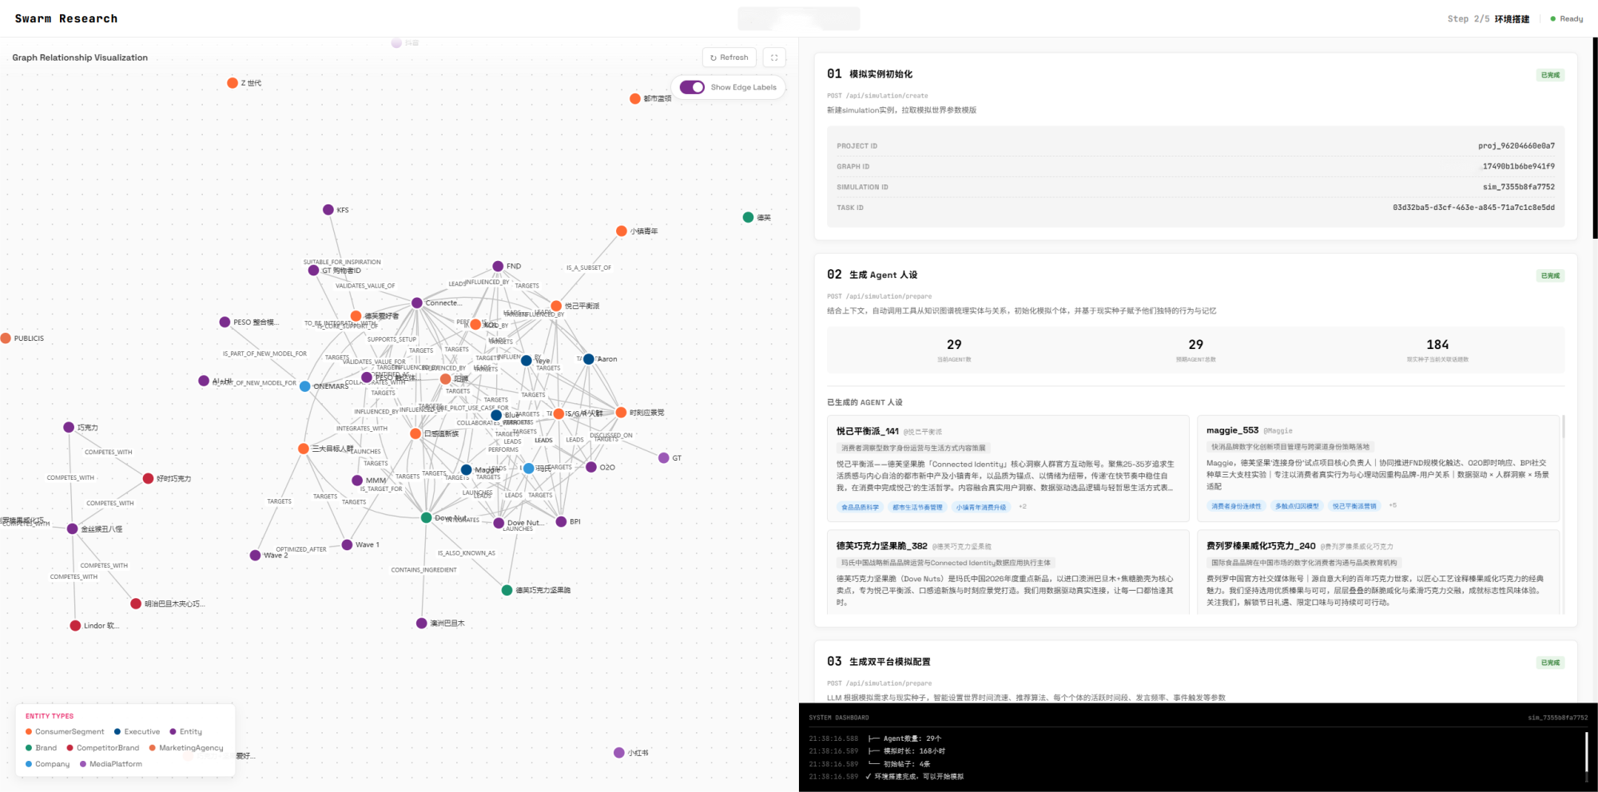Image resolution: width=1598 pixels, height=792 pixels.
Task: Click the ConsumerSegment legend color dot
Action: tap(29, 731)
